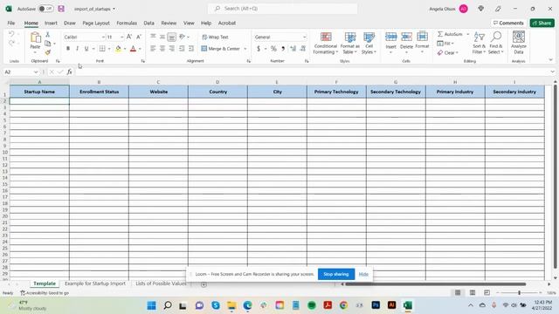The width and height of the screenshot is (559, 314).
Task: Open the Clear dropdown
Action: click(447, 52)
